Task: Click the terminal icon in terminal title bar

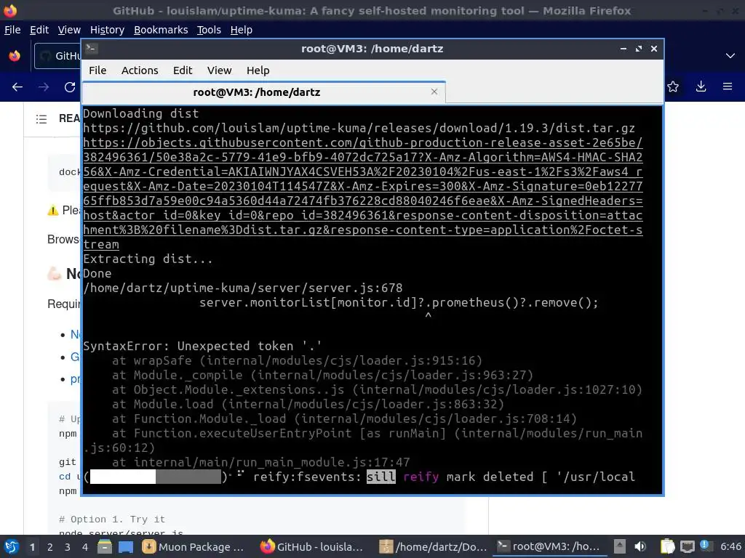Action: [x=92, y=49]
